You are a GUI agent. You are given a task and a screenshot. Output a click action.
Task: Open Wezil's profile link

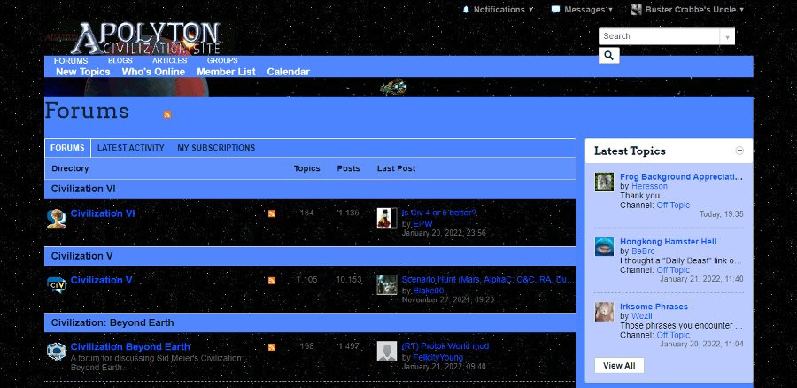641,316
